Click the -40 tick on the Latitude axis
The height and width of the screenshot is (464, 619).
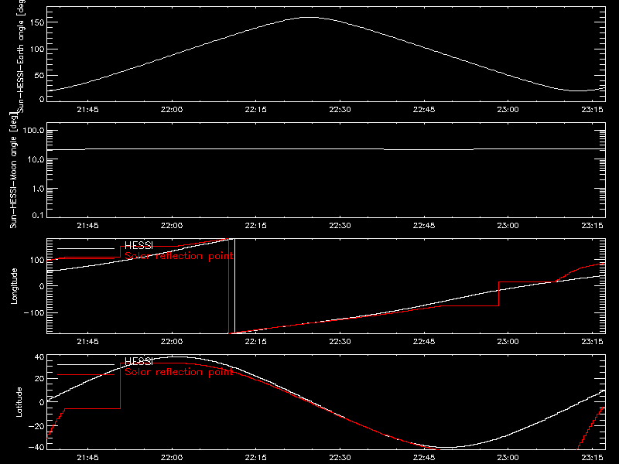[x=36, y=447]
